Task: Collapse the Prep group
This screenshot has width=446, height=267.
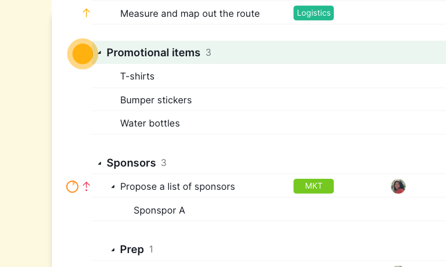Action: [x=113, y=250]
